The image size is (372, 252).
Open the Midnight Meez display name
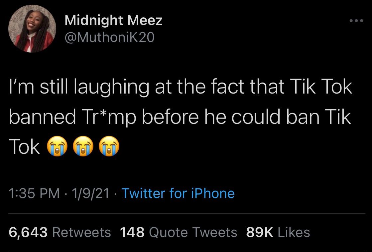pyautogui.click(x=114, y=21)
